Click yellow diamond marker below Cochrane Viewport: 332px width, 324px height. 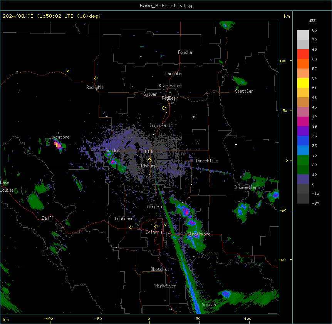coord(131,227)
